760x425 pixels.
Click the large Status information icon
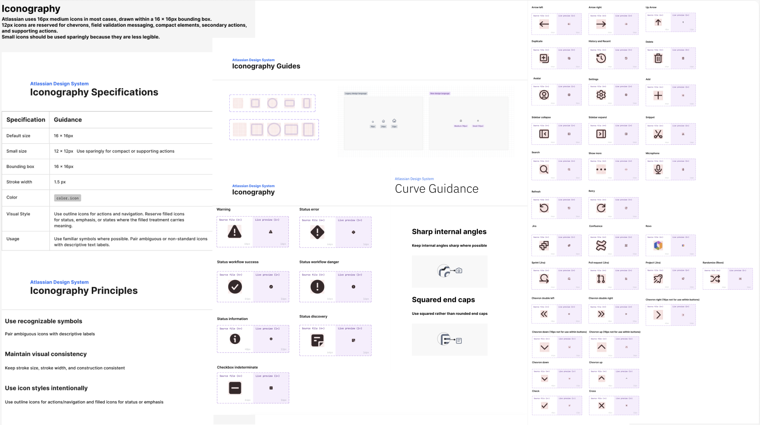coord(235,339)
